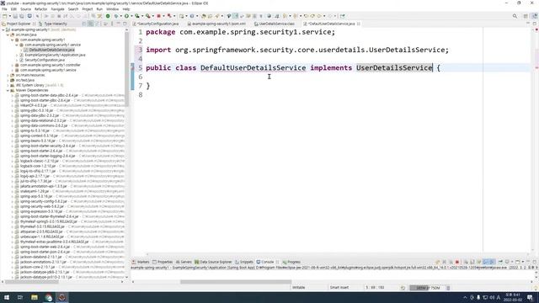Open the Refactor menu
Screen dimensions: 539x303
pos(40,9)
